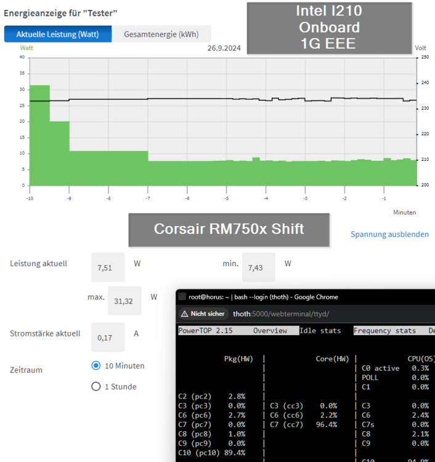Select the PowerTOP Idle stats tab
This screenshot has width=435, height=462.
320,331
